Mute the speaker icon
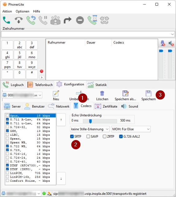176x197 pixels. point(171,43)
